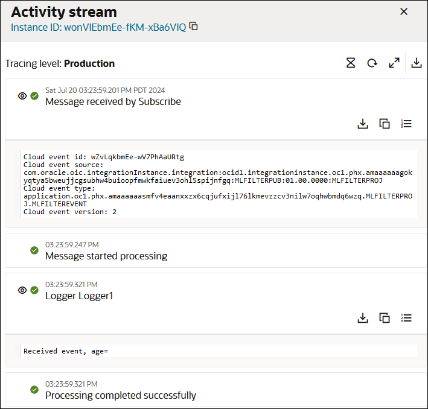Image resolution: width=428 pixels, height=409 pixels.
Task: Download the Subscribe message payload
Action: pos(363,124)
